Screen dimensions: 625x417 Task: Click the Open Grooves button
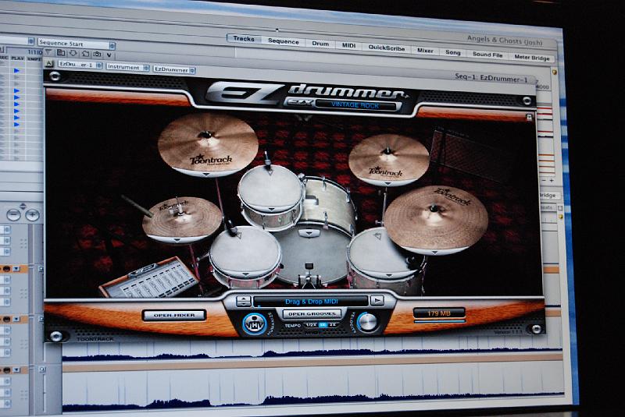pyautogui.click(x=311, y=313)
